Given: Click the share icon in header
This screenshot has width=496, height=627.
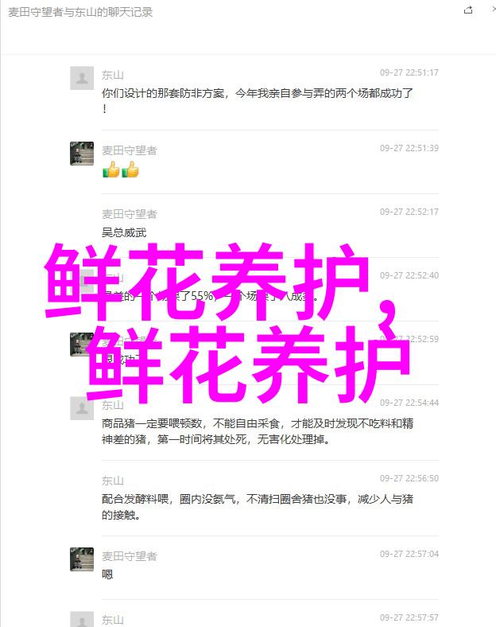Looking at the screenshot, I should 468,10.
